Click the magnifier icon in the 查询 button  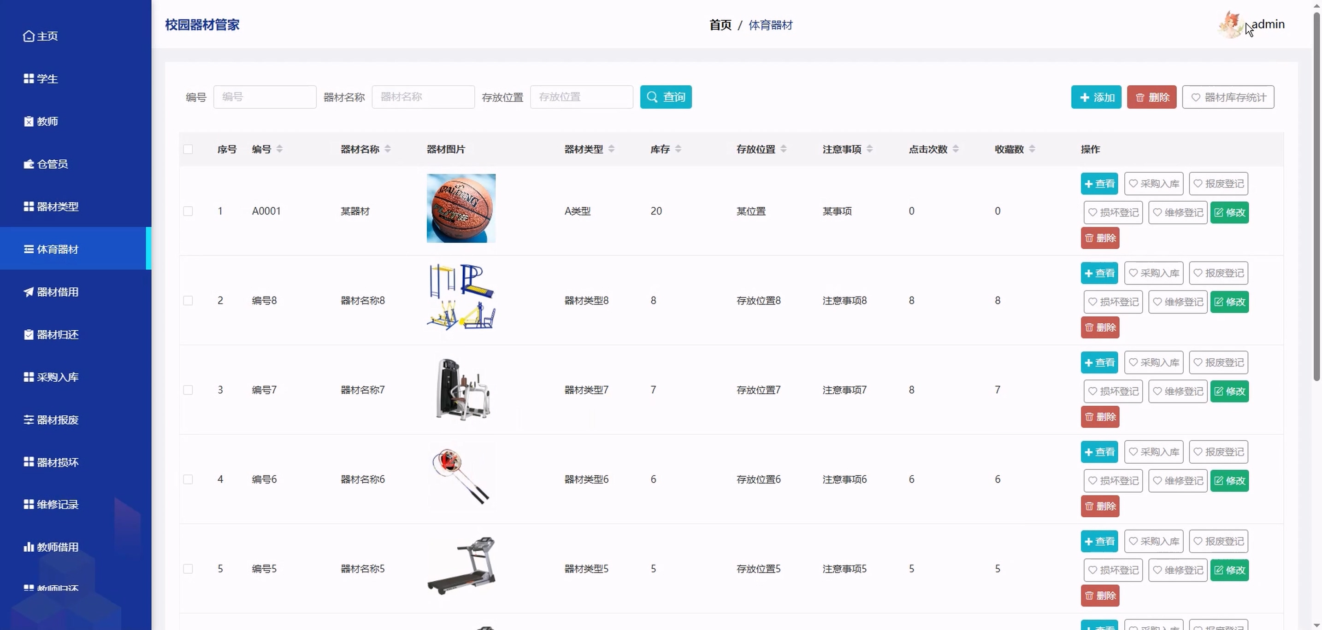(x=652, y=97)
